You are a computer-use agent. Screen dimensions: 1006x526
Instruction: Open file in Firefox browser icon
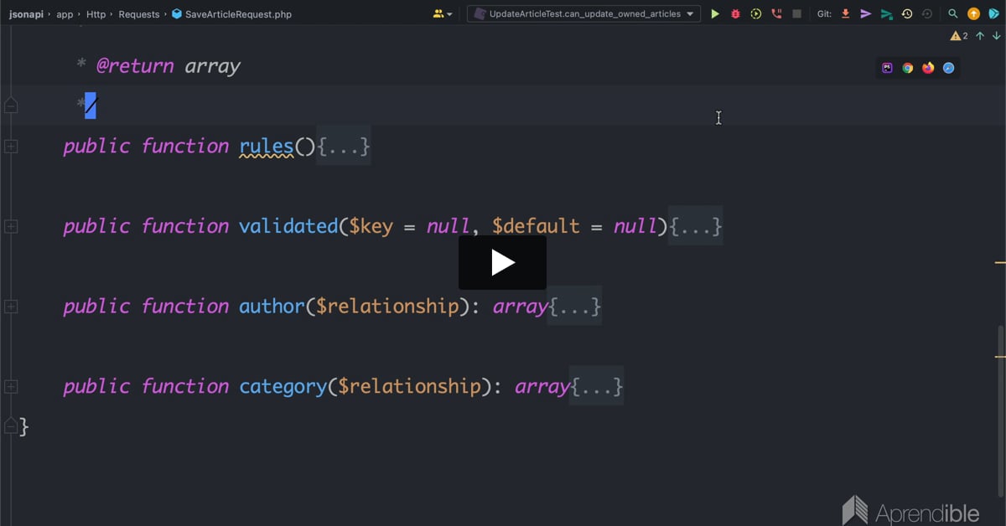tap(928, 68)
